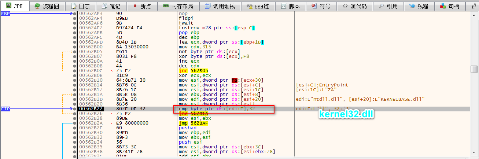The image size is (479, 159).
Task: Click the notepad icon on 日志 tab
Action: tap(74, 6)
